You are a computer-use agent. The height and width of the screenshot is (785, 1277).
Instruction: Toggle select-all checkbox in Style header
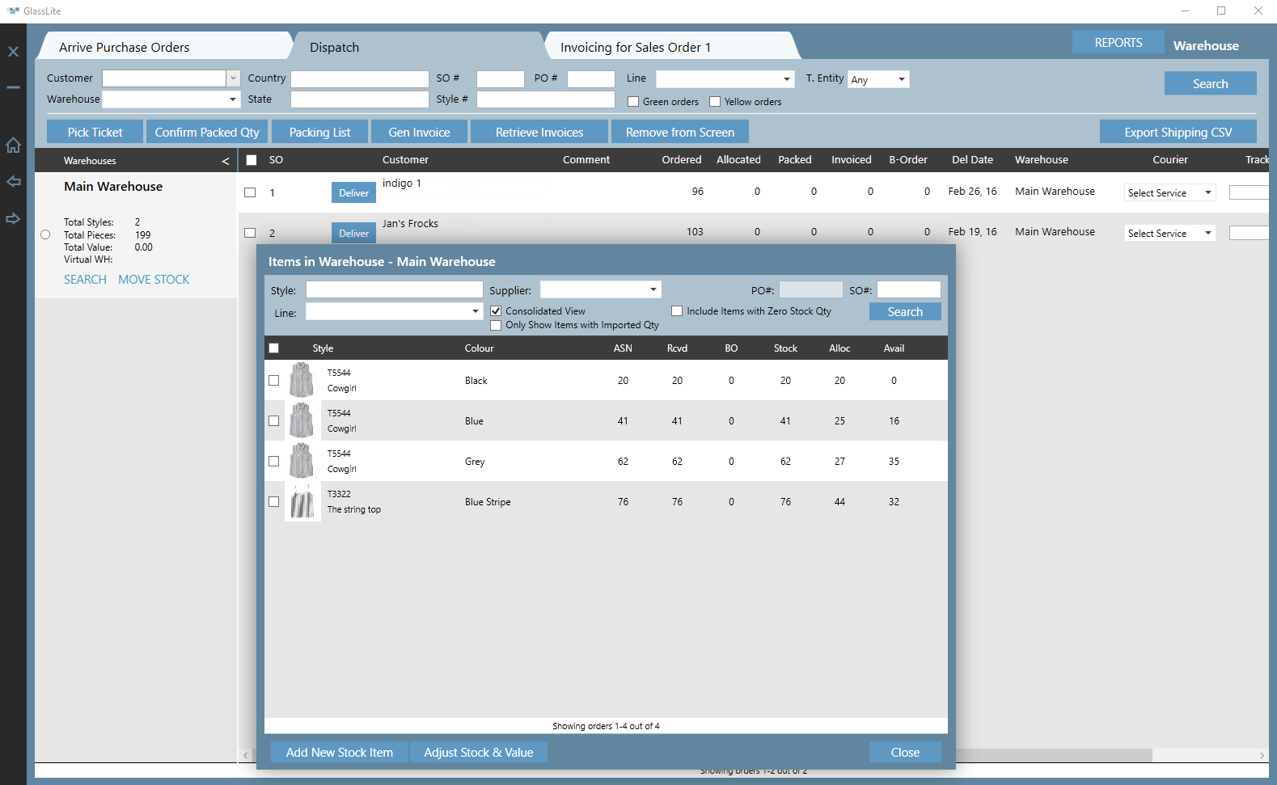[273, 348]
